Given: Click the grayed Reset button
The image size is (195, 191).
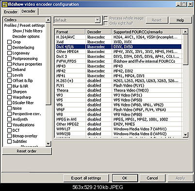Looking at the screenshot, I should [x=157, y=20].
